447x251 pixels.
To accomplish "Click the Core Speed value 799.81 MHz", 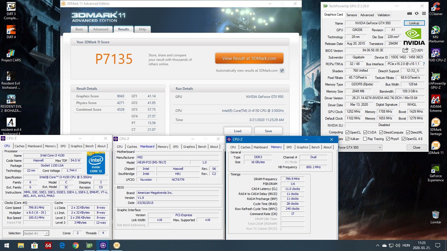I will [36, 208].
